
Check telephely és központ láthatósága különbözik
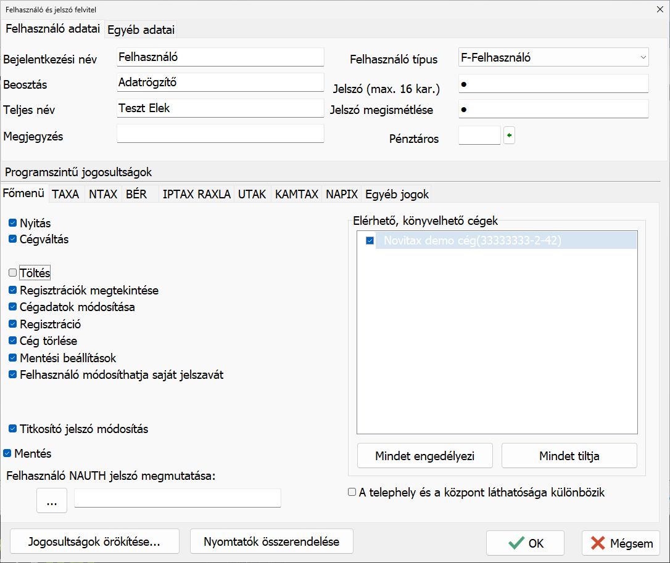[352, 492]
